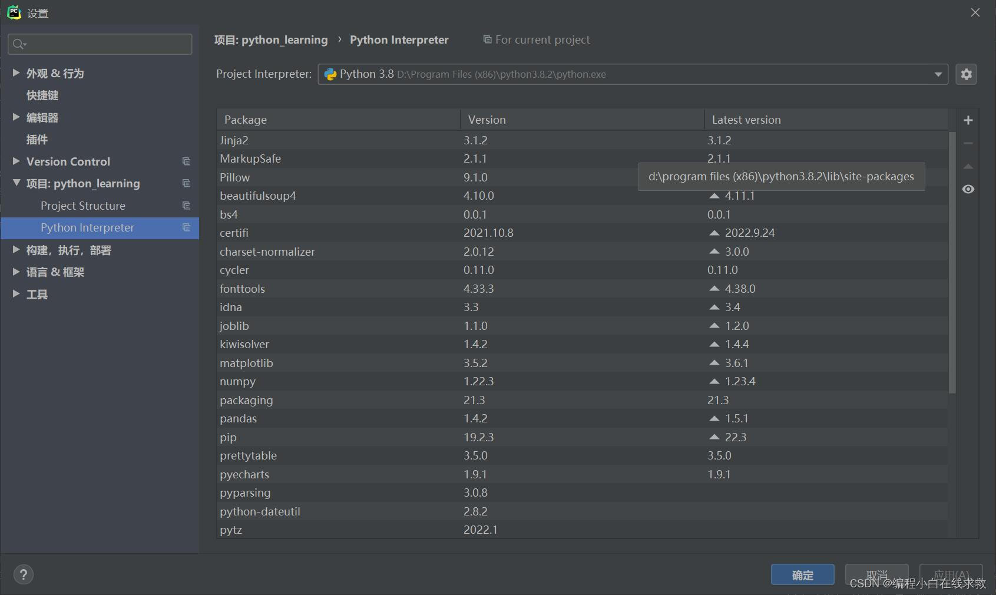Select the bs4 package row

point(582,214)
